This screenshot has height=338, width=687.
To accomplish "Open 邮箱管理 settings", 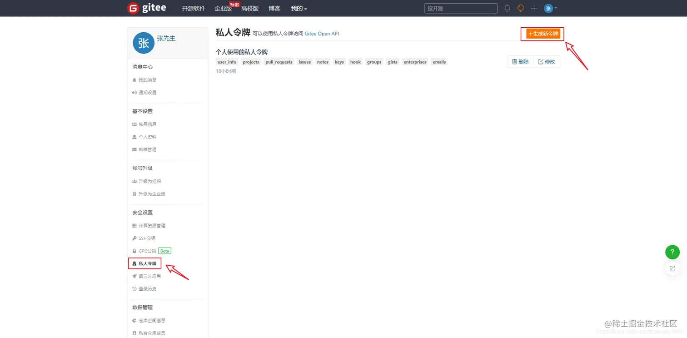I will (147, 149).
